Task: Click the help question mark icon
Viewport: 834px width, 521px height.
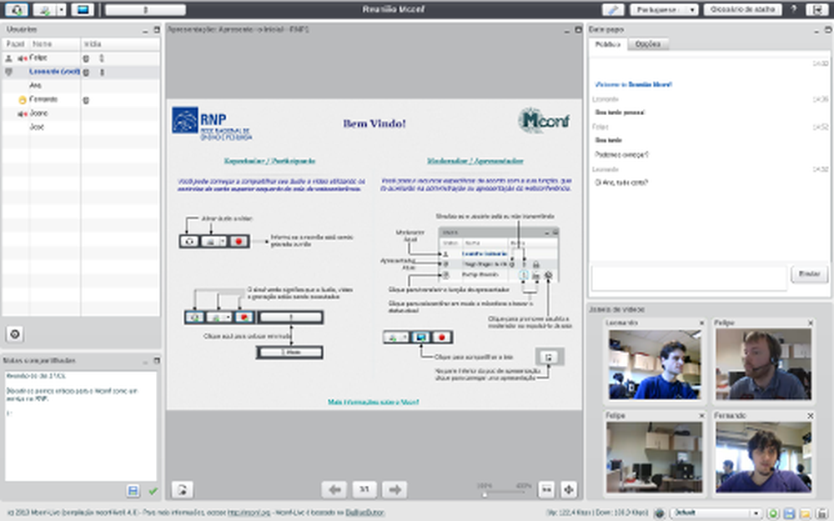Action: [794, 9]
